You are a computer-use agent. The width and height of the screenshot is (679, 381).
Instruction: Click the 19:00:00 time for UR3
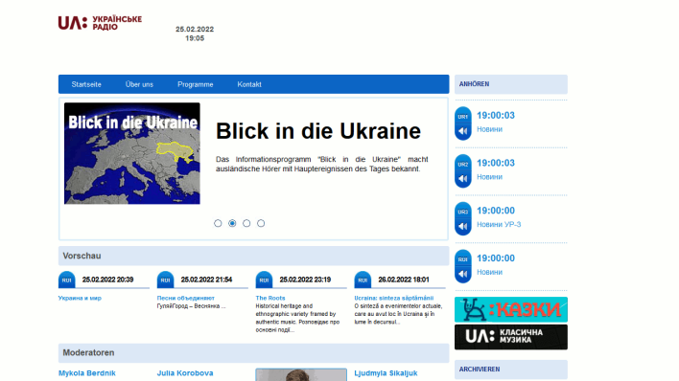496,211
